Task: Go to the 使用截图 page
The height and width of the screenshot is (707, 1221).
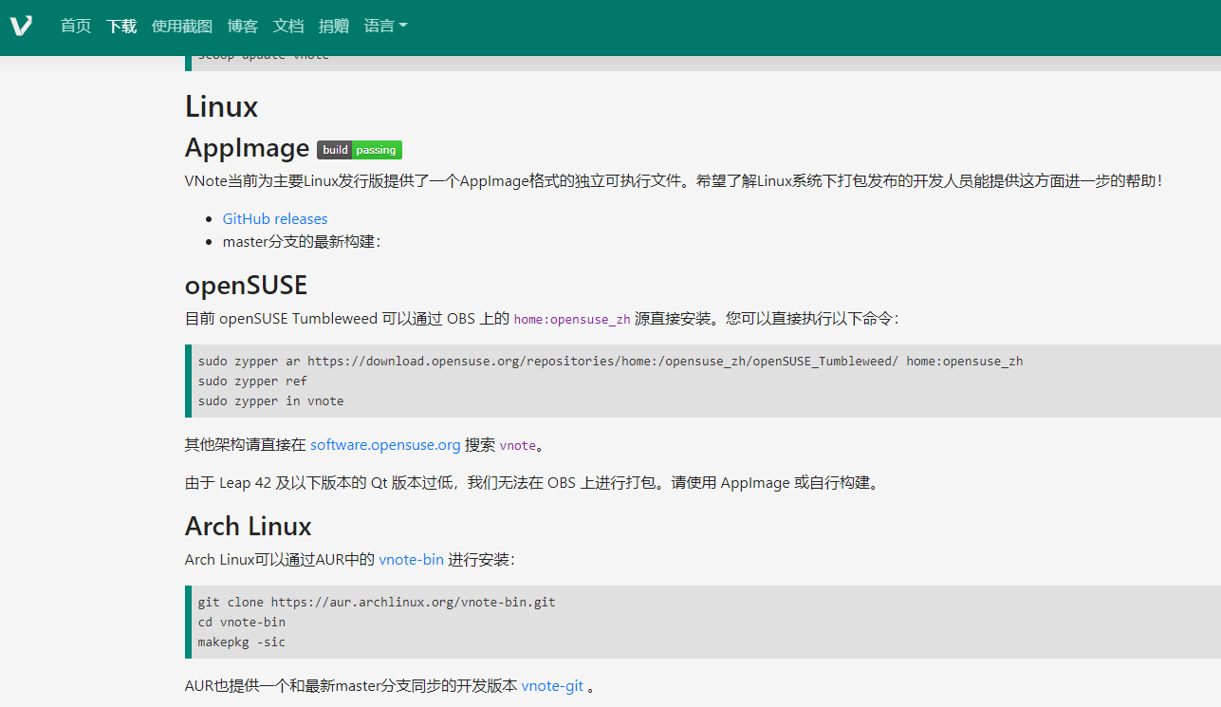Action: pos(182,27)
